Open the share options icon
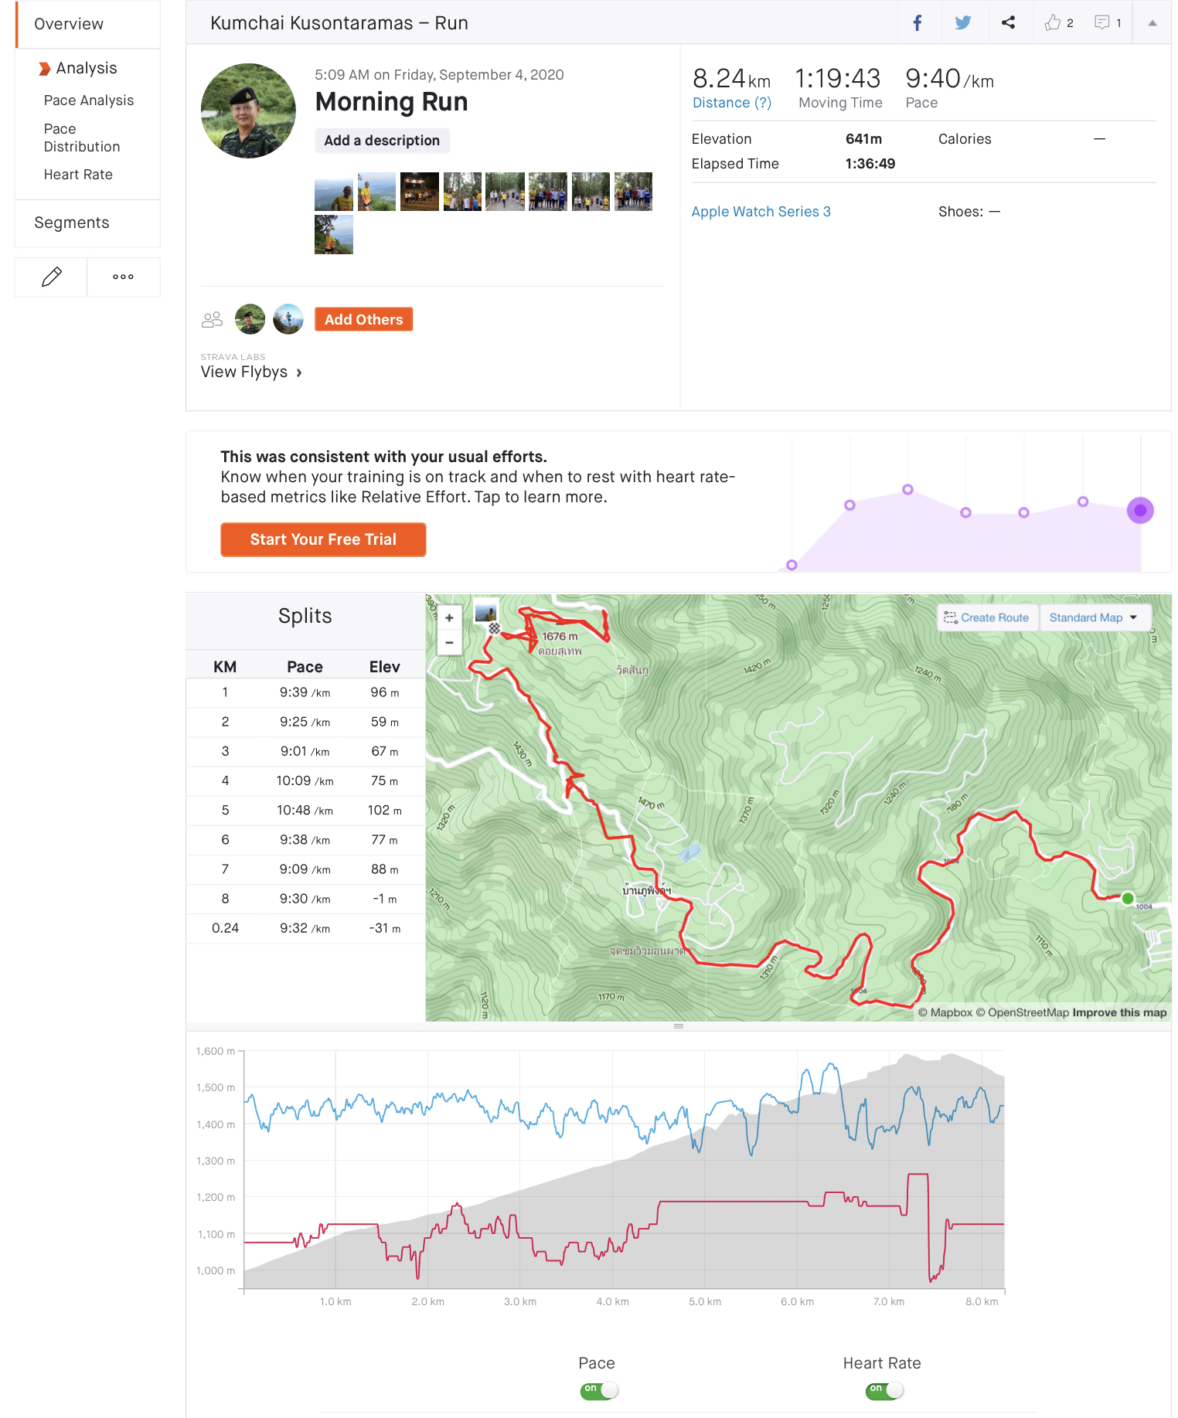The image size is (1178, 1418). [x=1009, y=23]
